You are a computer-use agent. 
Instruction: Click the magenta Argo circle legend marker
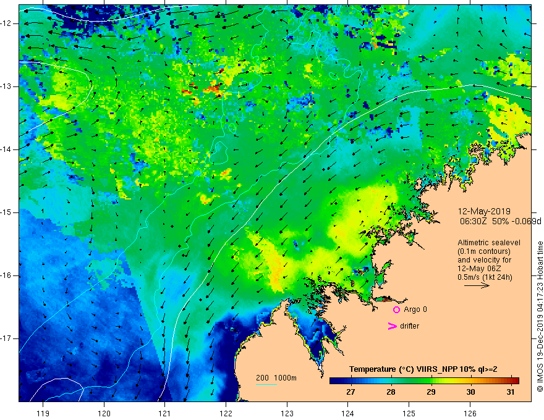pyautogui.click(x=396, y=310)
